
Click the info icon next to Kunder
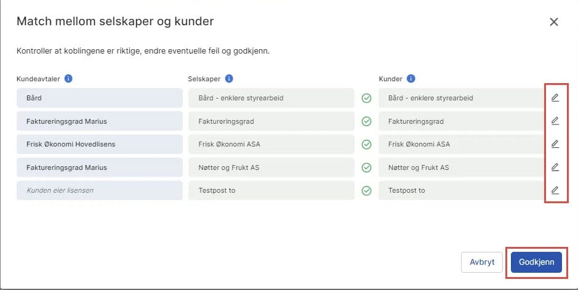click(411, 79)
